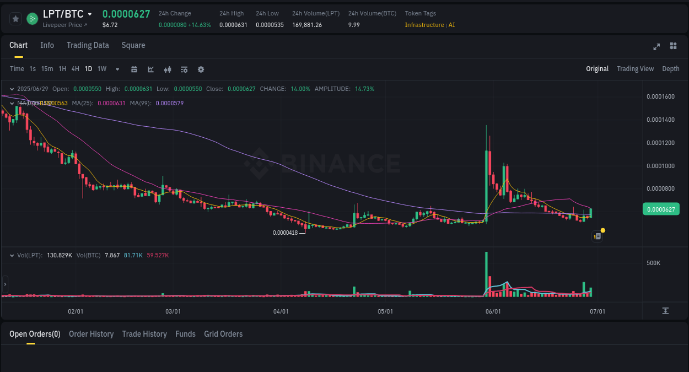Screen dimensions: 689x372
Task: Open chart settings via gear icon
Action: [201, 69]
